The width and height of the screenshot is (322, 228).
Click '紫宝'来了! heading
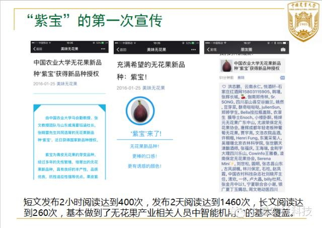click(x=146, y=134)
